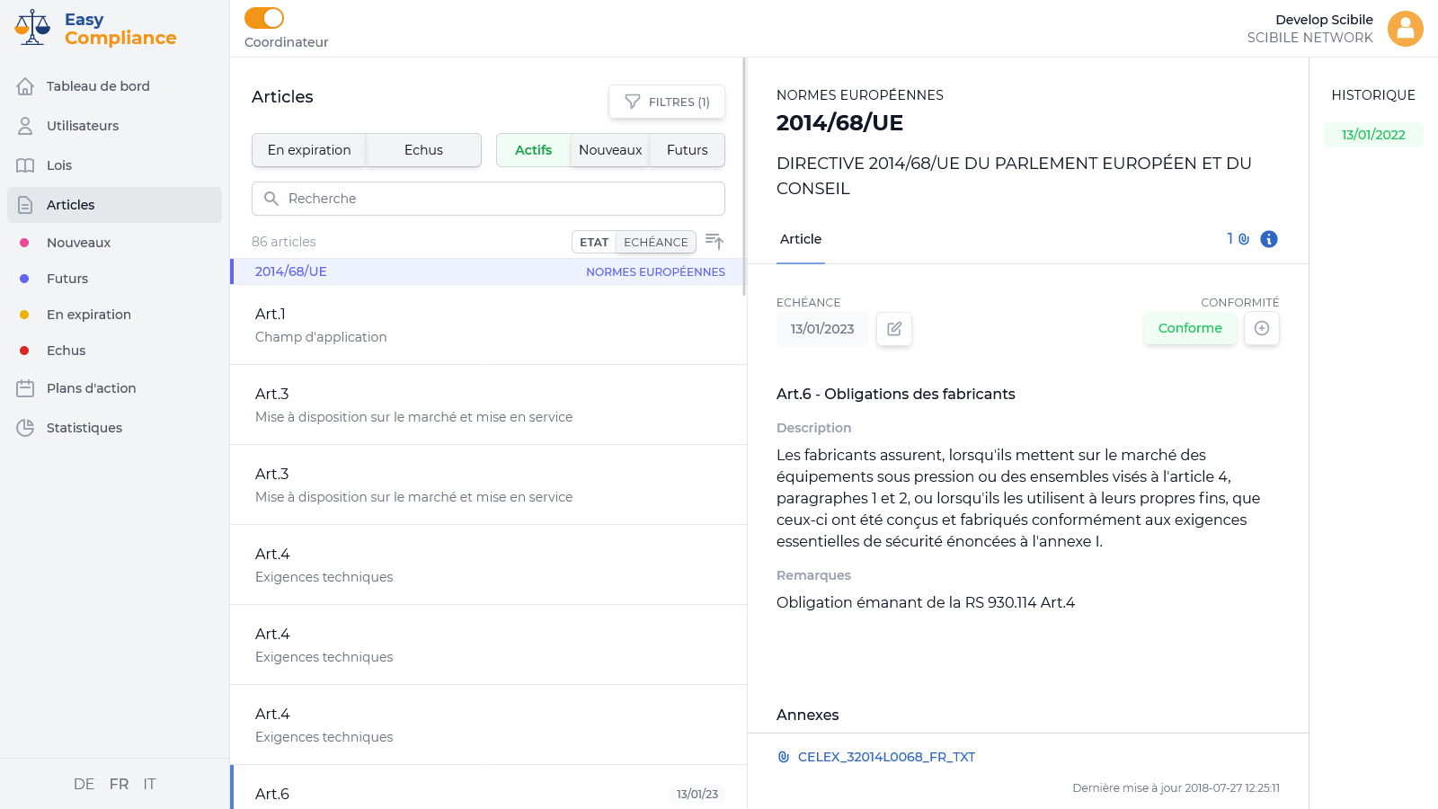Switch to the Article tab
This screenshot has height=809, width=1438.
800,239
